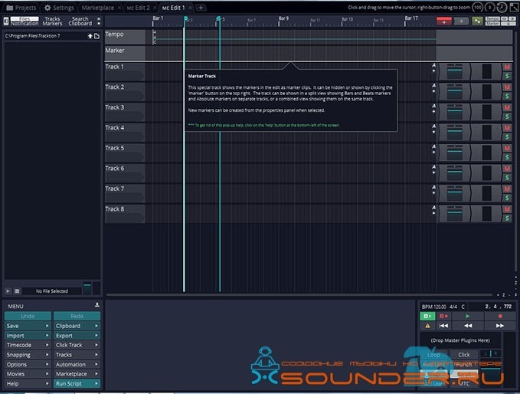This screenshot has height=394, width=520.
Task: Click the download arrow icon beside MENU
Action: [96, 305]
